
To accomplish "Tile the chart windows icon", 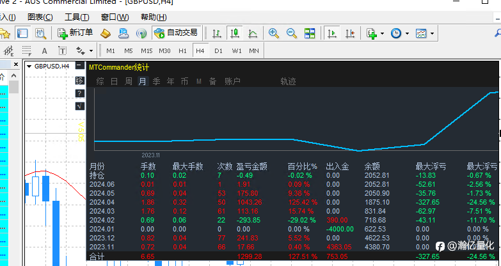I will pos(310,33).
